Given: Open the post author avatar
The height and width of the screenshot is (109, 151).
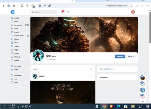Looking at the screenshot, I should click(35, 76).
